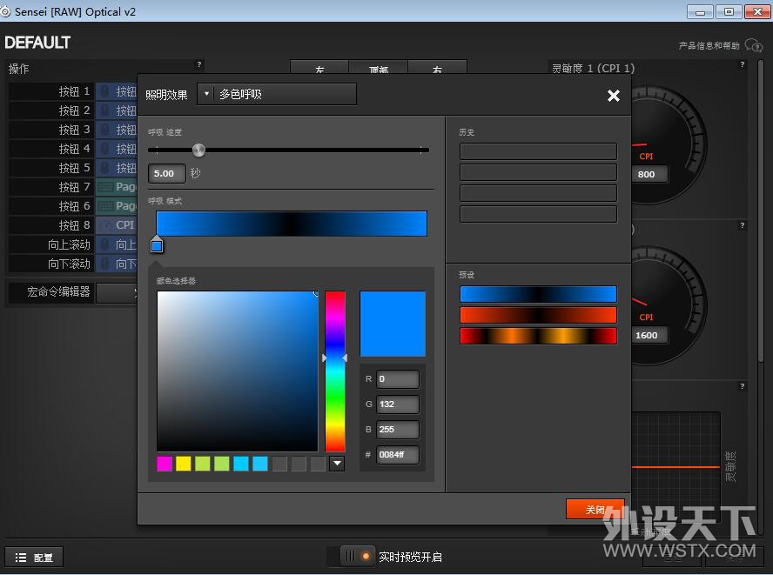Screen dimensions: 773x575
Task: Select 按钮 7 row in the actions list
Action: [x=72, y=187]
